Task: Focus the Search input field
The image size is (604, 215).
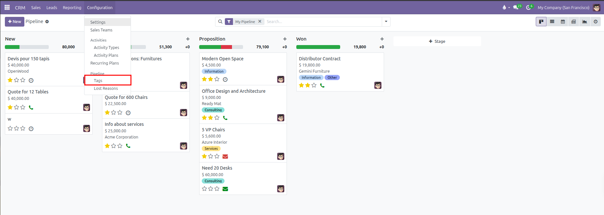Action: click(323, 22)
